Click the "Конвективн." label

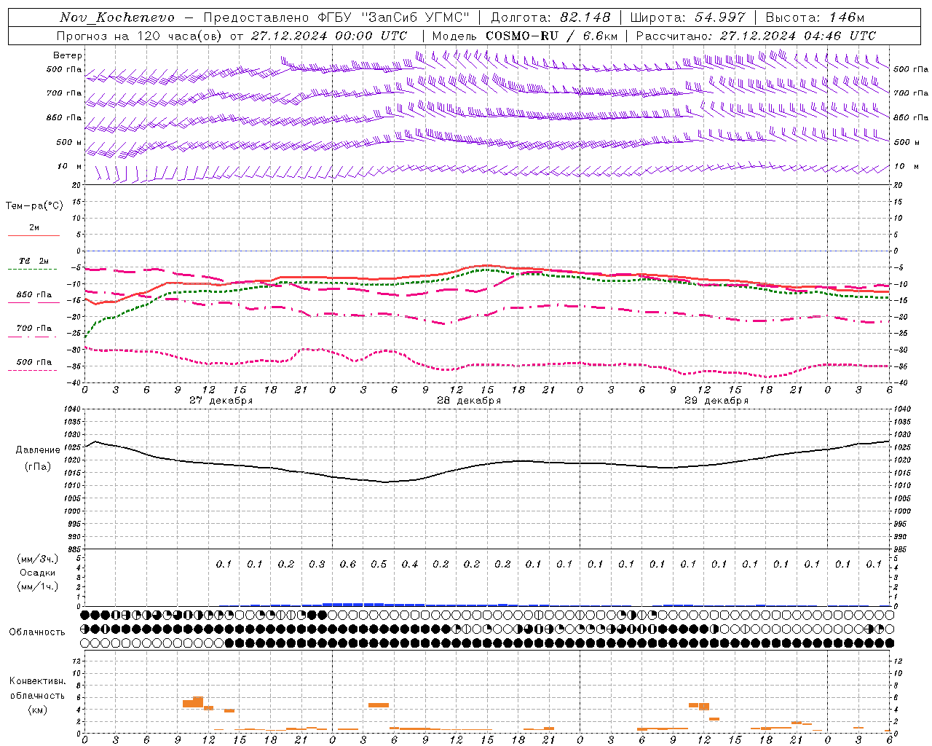click(37, 681)
